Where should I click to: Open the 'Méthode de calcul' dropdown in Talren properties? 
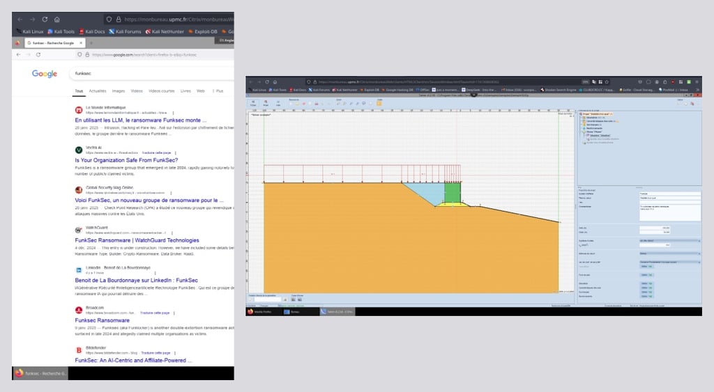[x=670, y=253]
